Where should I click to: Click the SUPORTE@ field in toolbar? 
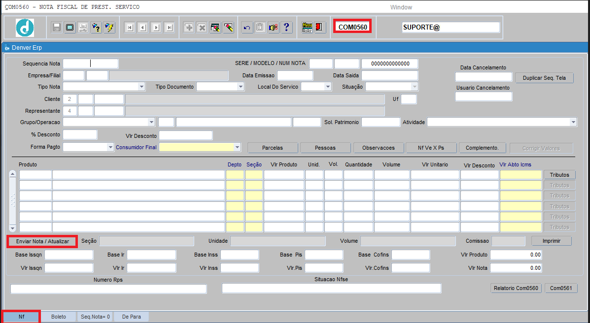point(451,27)
